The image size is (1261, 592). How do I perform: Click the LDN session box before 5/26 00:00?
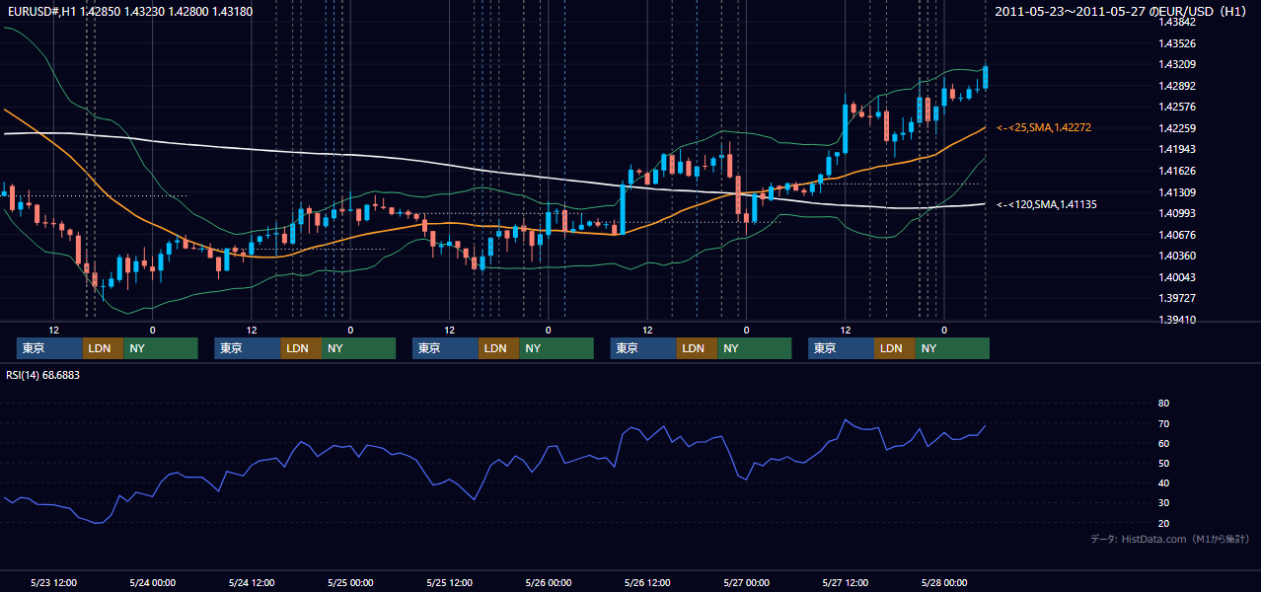click(x=498, y=348)
